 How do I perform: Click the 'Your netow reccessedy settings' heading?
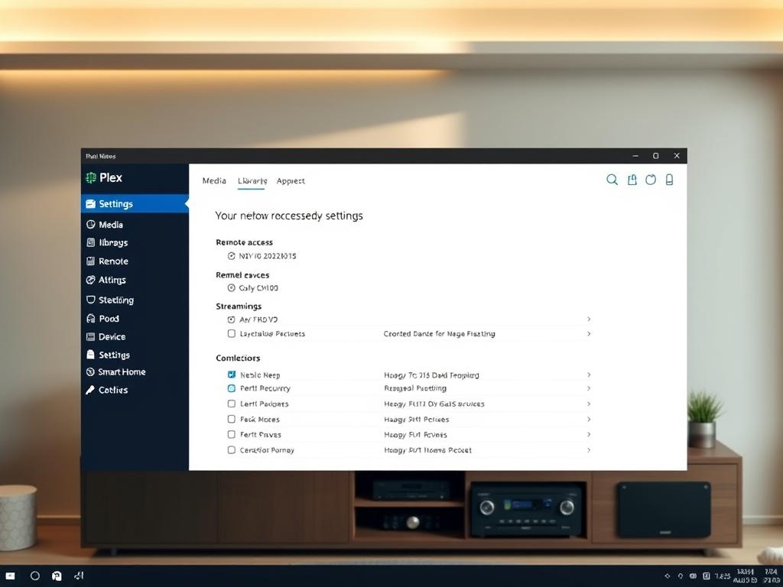pyautogui.click(x=289, y=216)
